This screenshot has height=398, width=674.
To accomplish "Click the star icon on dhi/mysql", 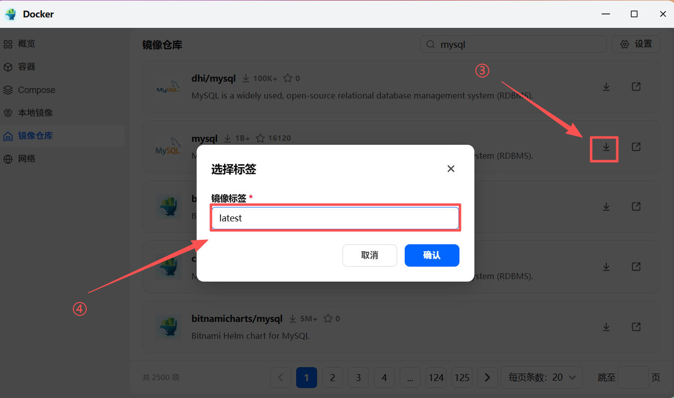I will coord(287,78).
